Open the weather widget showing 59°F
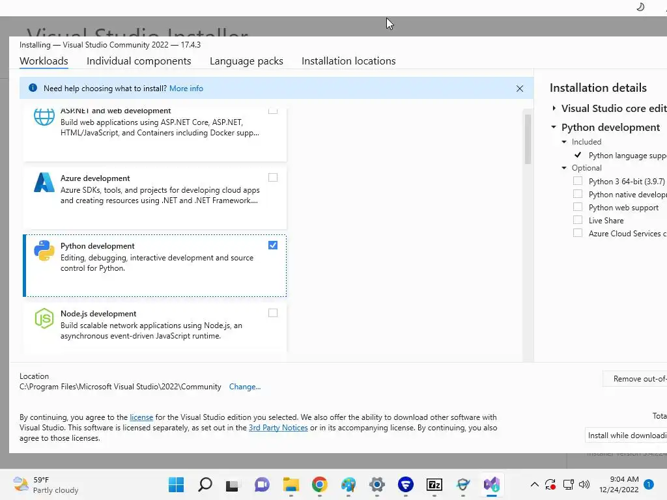 click(46, 484)
